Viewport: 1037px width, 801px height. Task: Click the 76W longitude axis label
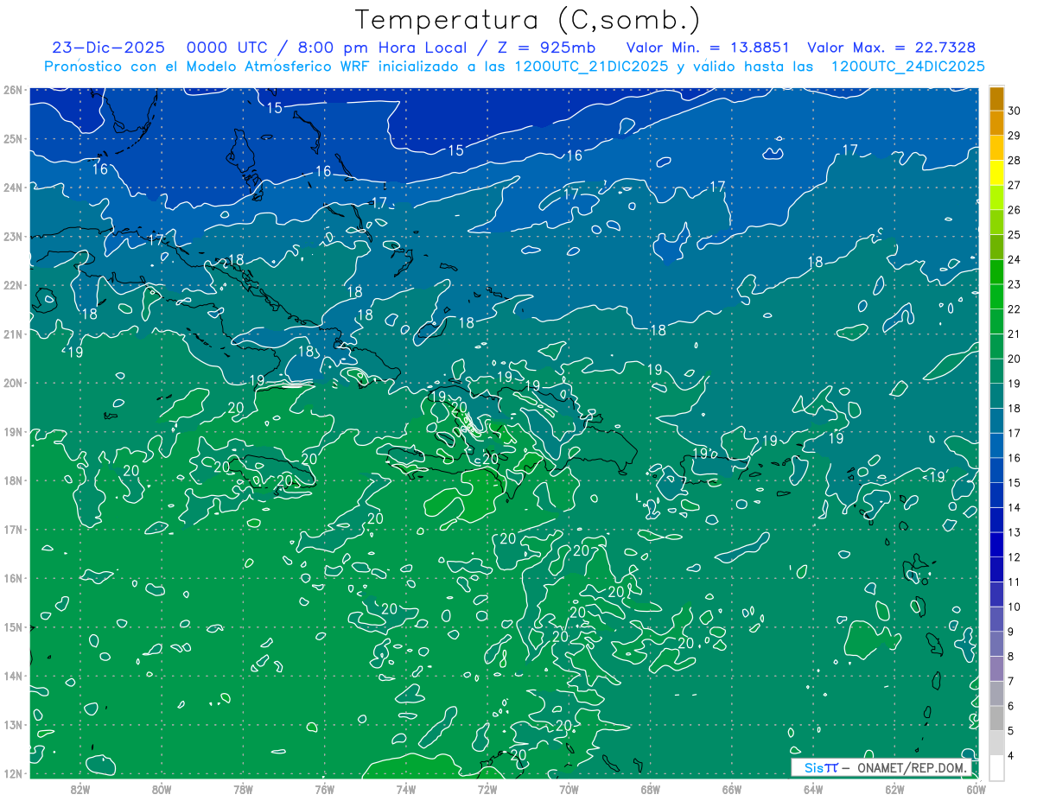(x=324, y=788)
